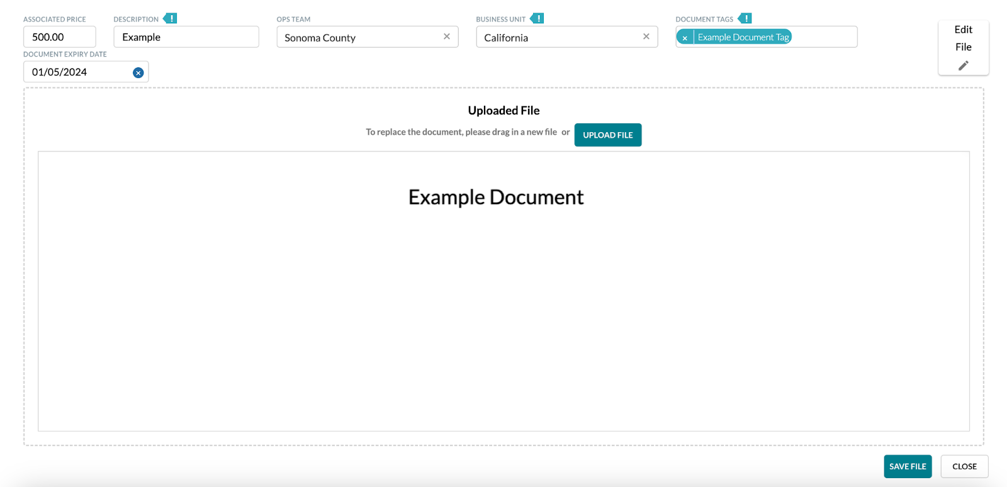Click the Close button
Image resolution: width=1007 pixels, height=487 pixels.
965,466
